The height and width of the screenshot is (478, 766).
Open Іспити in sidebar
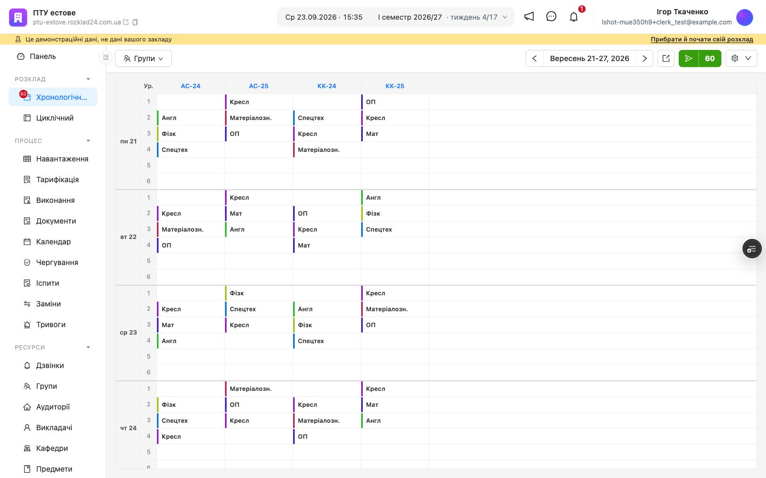pyautogui.click(x=53, y=283)
